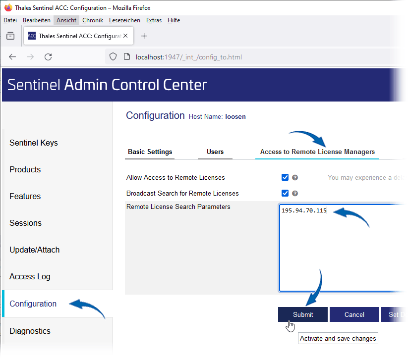The width and height of the screenshot is (409, 361).
Task: Open the Products page in the sidebar
Action: (25, 169)
